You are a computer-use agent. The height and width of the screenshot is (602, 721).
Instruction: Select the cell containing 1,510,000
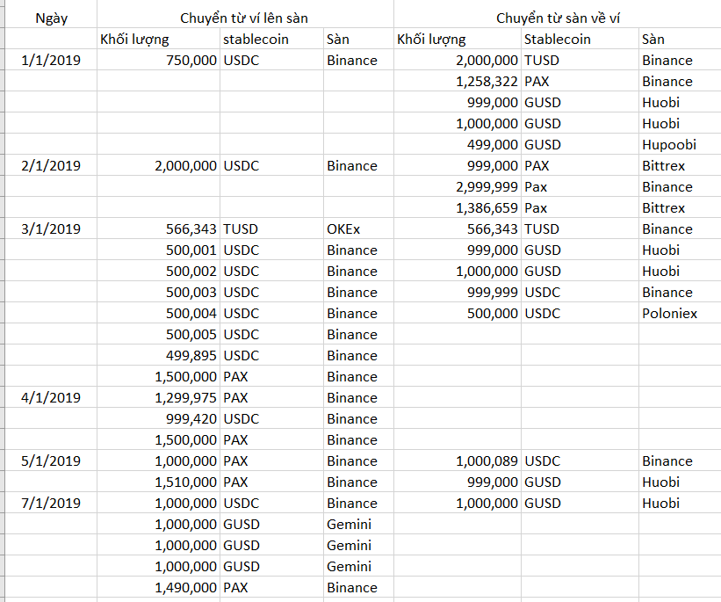[185, 482]
